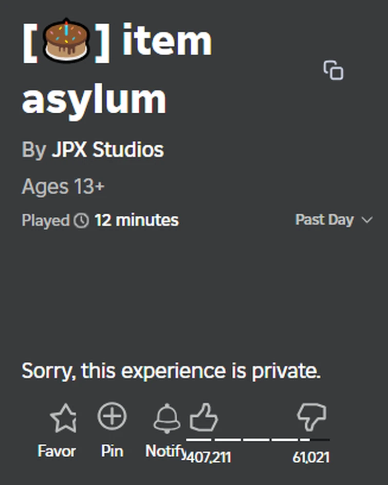Click the copy link icon
The height and width of the screenshot is (485, 388).
333,71
